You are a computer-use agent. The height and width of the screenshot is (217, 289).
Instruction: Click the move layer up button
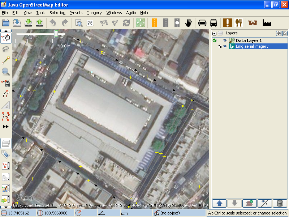click(x=219, y=203)
